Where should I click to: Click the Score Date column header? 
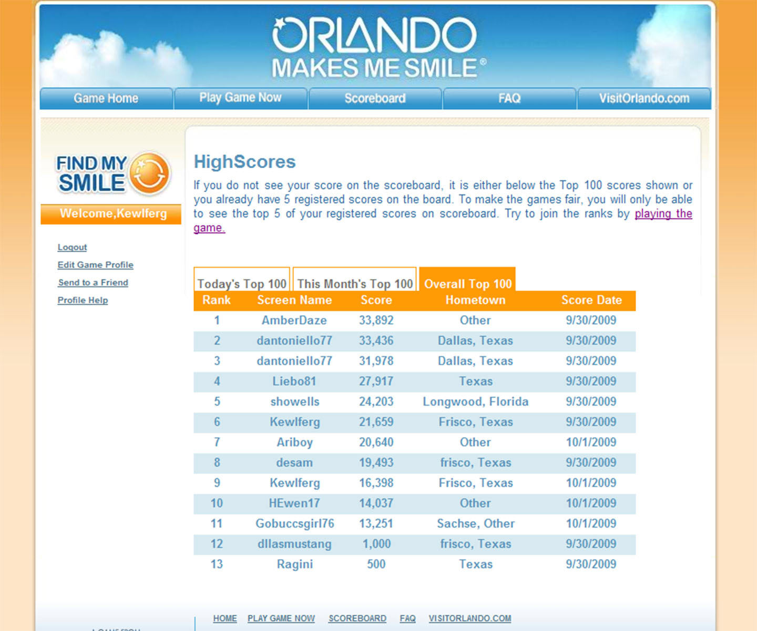tap(591, 300)
